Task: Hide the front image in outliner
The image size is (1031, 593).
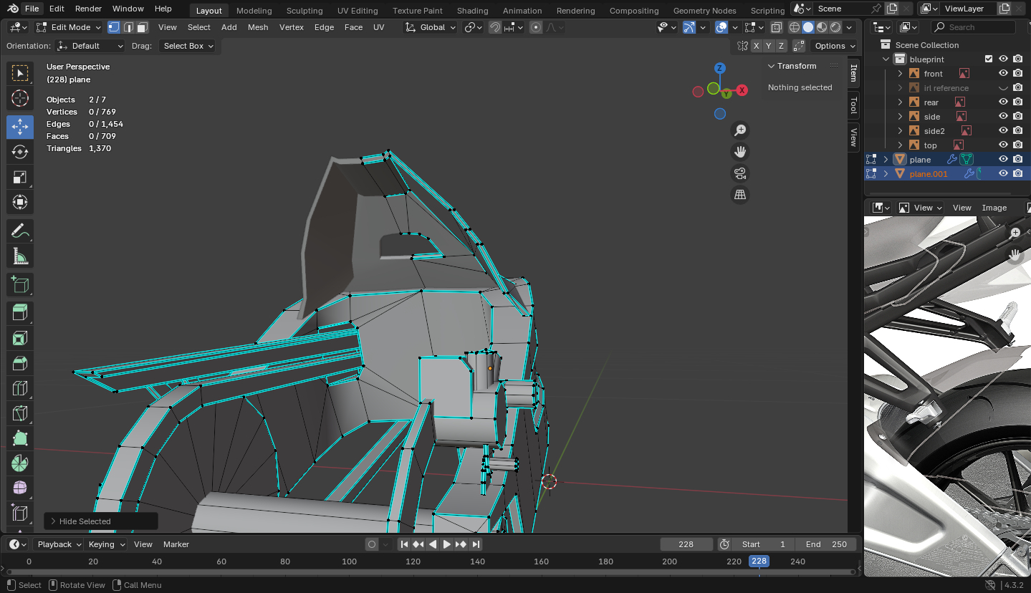Action: click(x=1003, y=74)
